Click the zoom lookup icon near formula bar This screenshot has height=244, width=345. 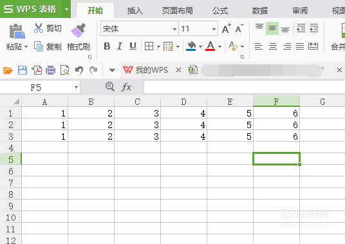pos(110,87)
